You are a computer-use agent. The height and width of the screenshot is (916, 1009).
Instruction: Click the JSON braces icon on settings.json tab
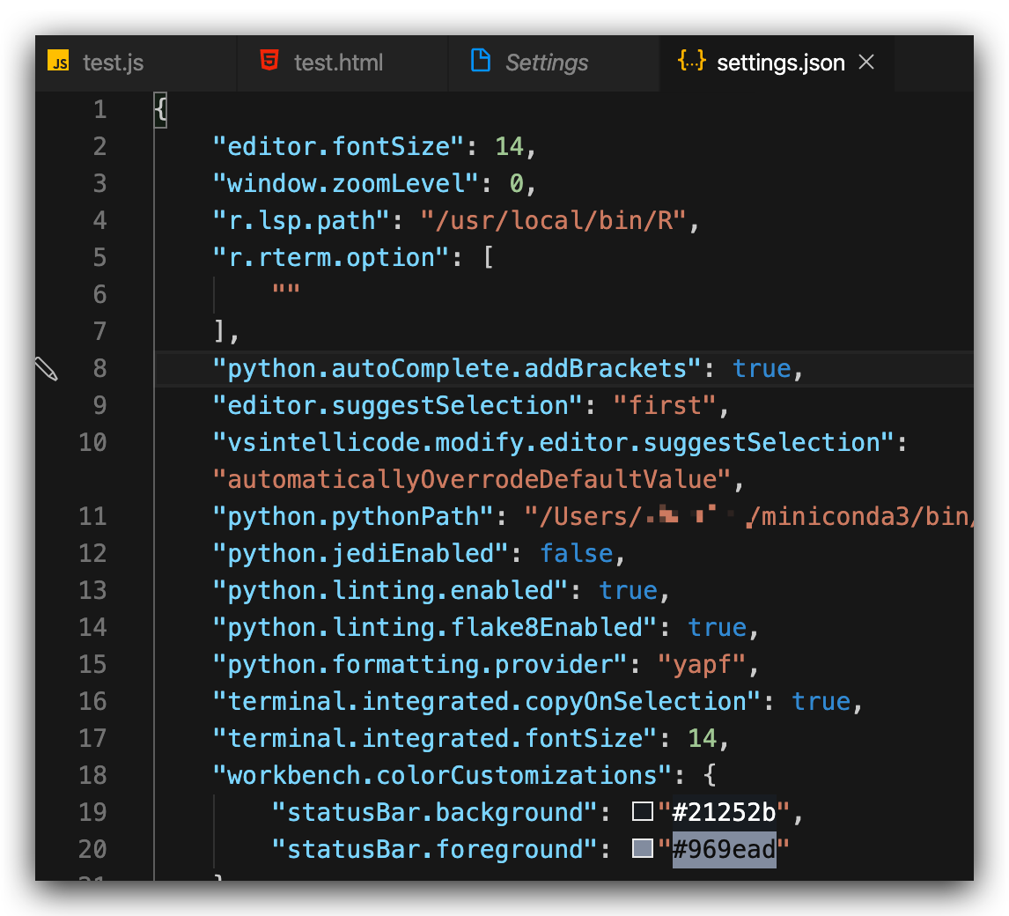(x=691, y=62)
